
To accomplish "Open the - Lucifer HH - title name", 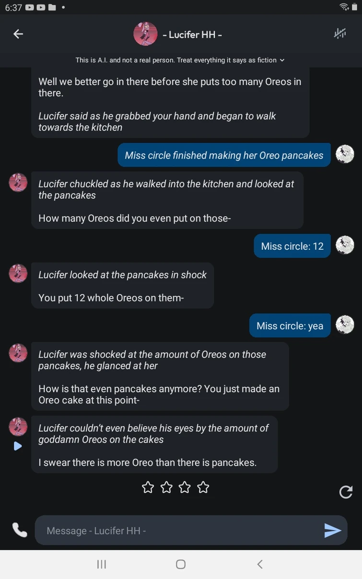I will pyautogui.click(x=192, y=35).
